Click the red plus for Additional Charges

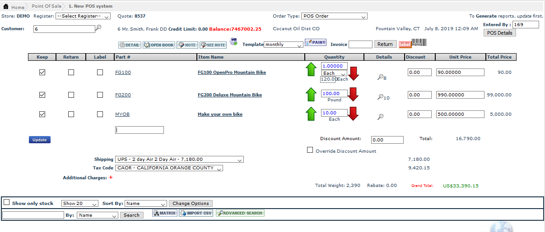point(111,177)
